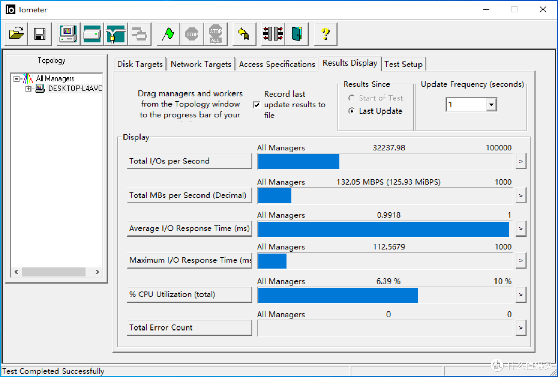The height and width of the screenshot is (377, 558).
Task: Reset workers with the yellow arrow
Action: 244,34
